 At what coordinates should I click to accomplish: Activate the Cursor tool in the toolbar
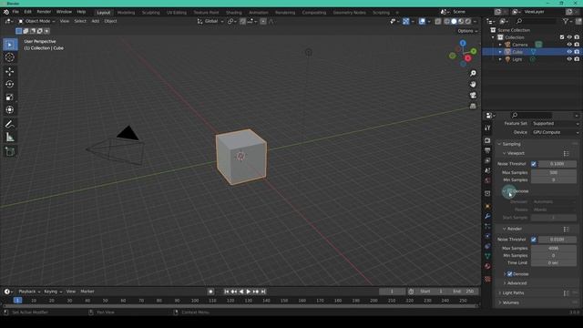10,57
